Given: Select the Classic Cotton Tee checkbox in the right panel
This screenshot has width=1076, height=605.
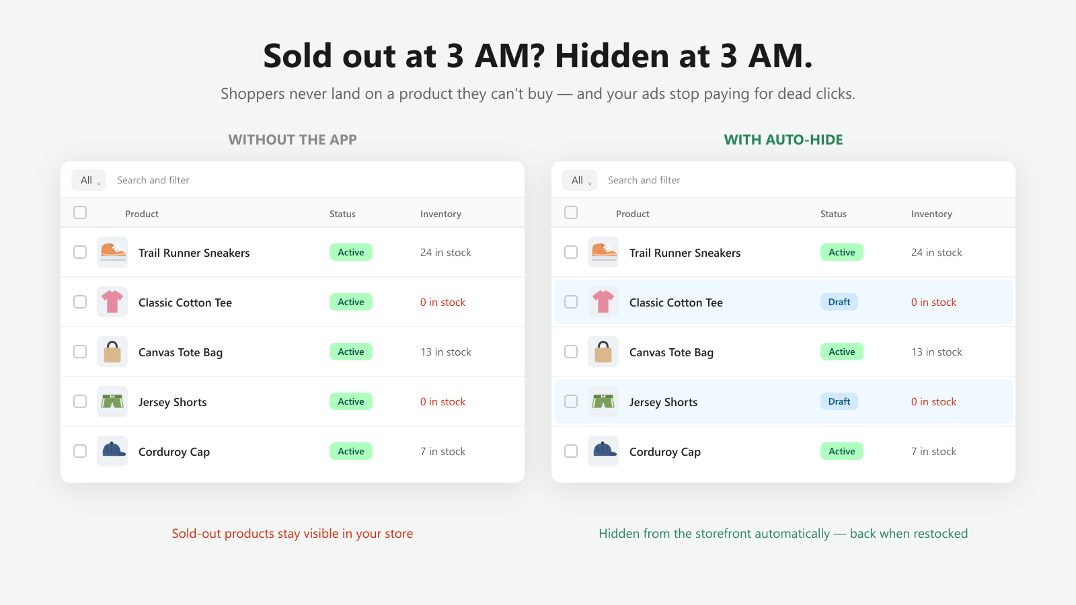Looking at the screenshot, I should pyautogui.click(x=571, y=302).
